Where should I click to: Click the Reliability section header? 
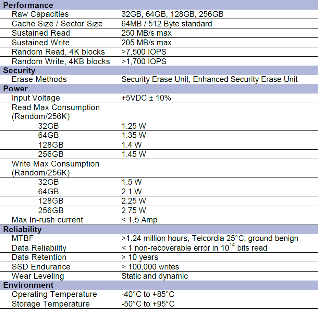pyautogui.click(x=22, y=229)
